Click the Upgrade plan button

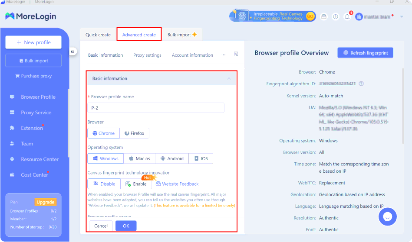[45, 202]
